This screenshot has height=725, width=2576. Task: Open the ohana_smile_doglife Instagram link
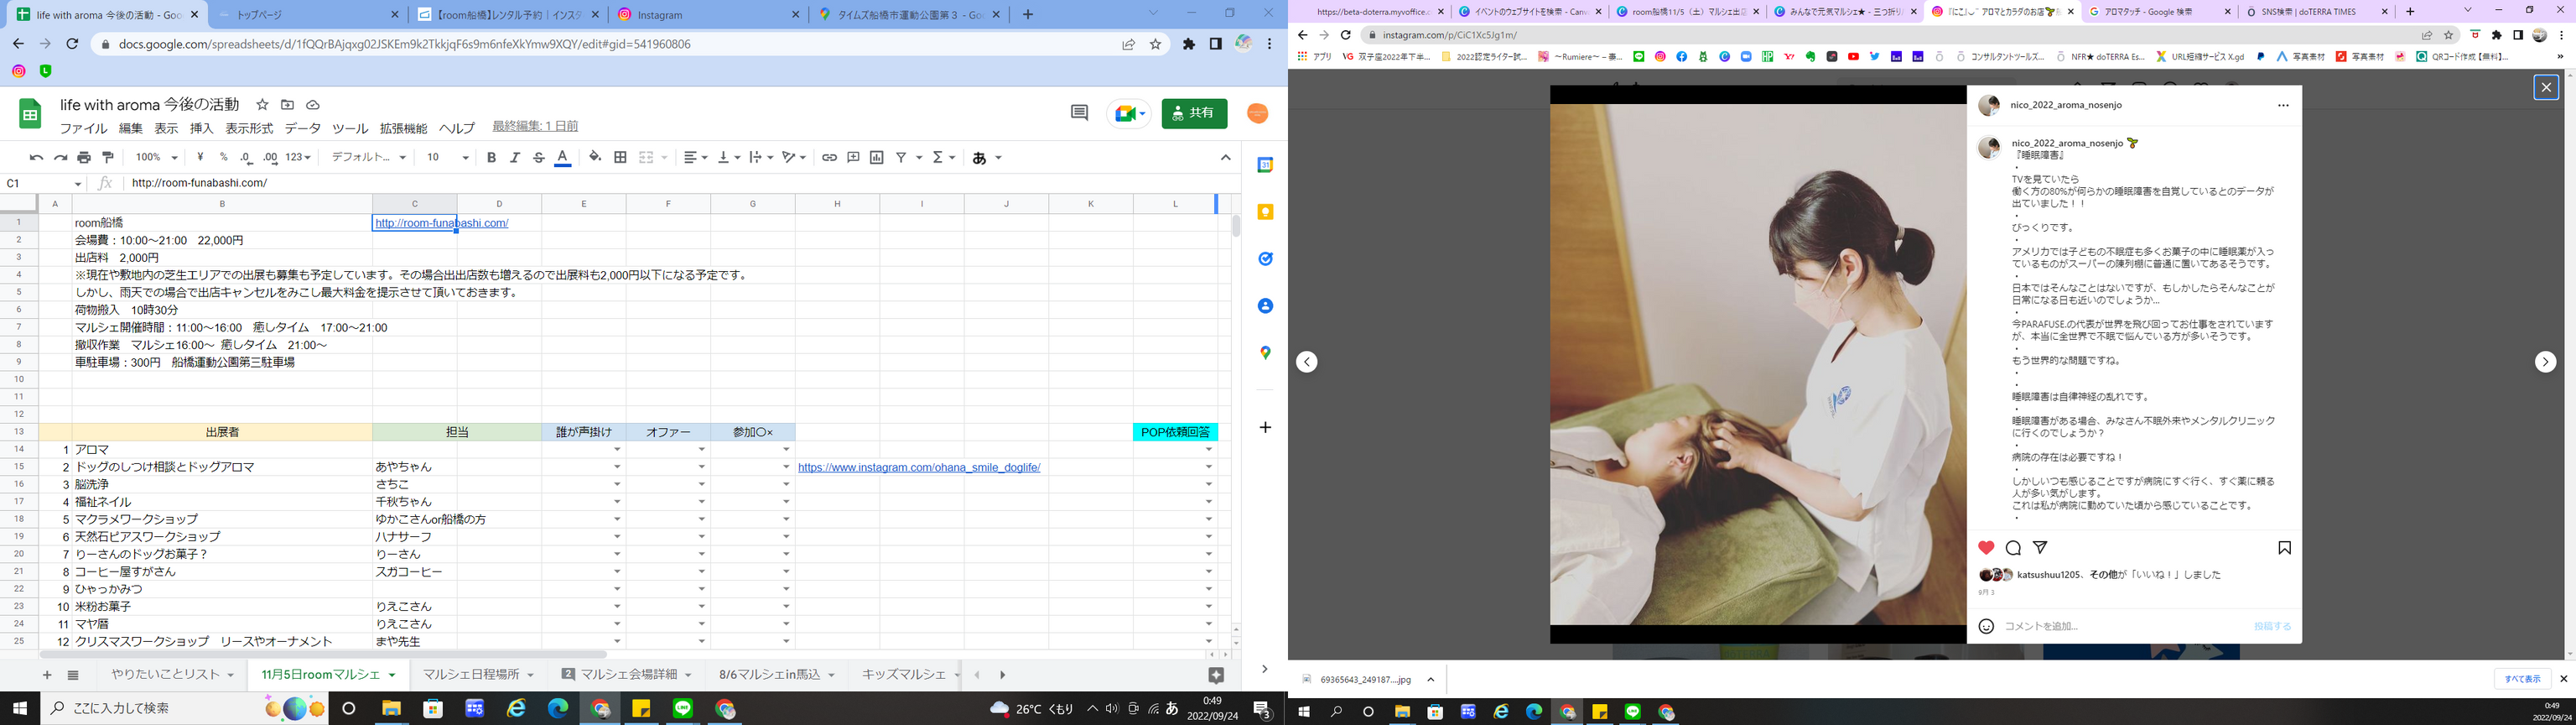coord(918,467)
